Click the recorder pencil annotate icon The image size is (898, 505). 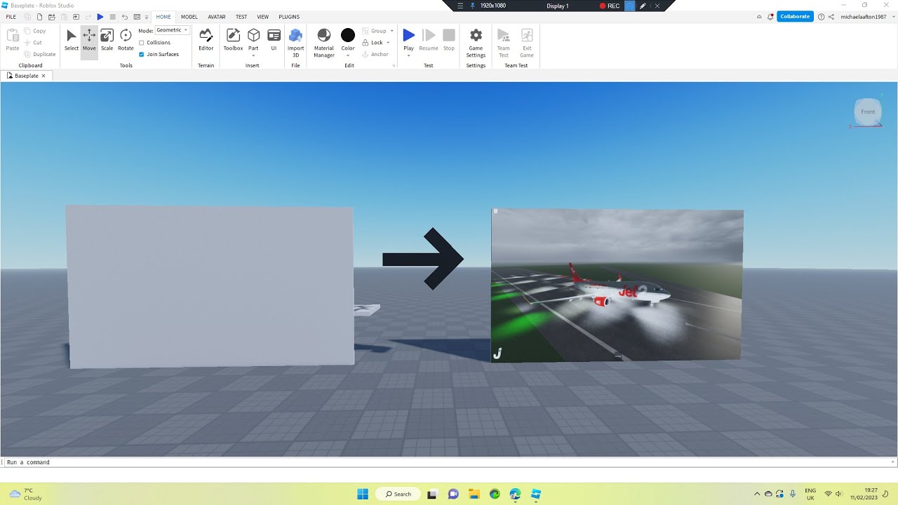click(x=643, y=6)
